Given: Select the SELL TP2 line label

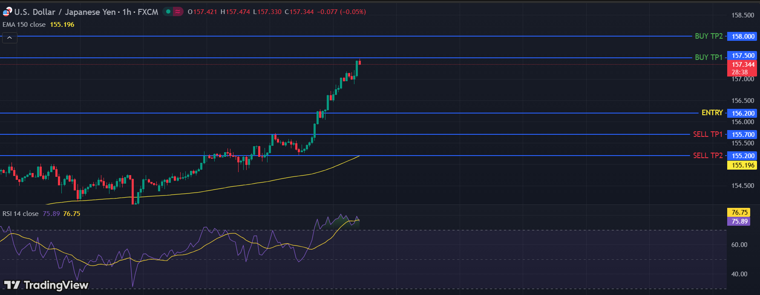Looking at the screenshot, I should tap(707, 156).
